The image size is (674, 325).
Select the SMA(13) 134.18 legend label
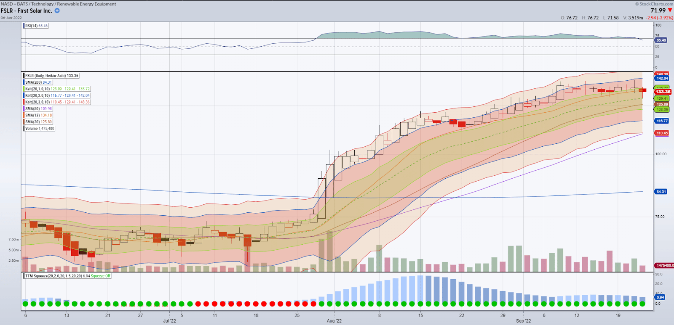(38, 115)
